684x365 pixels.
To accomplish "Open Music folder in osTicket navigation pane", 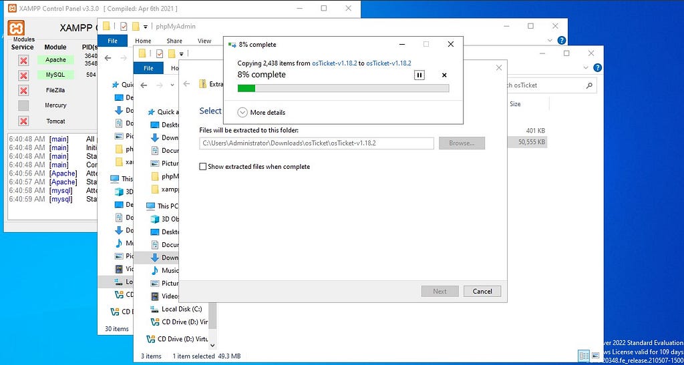I will tap(164, 270).
